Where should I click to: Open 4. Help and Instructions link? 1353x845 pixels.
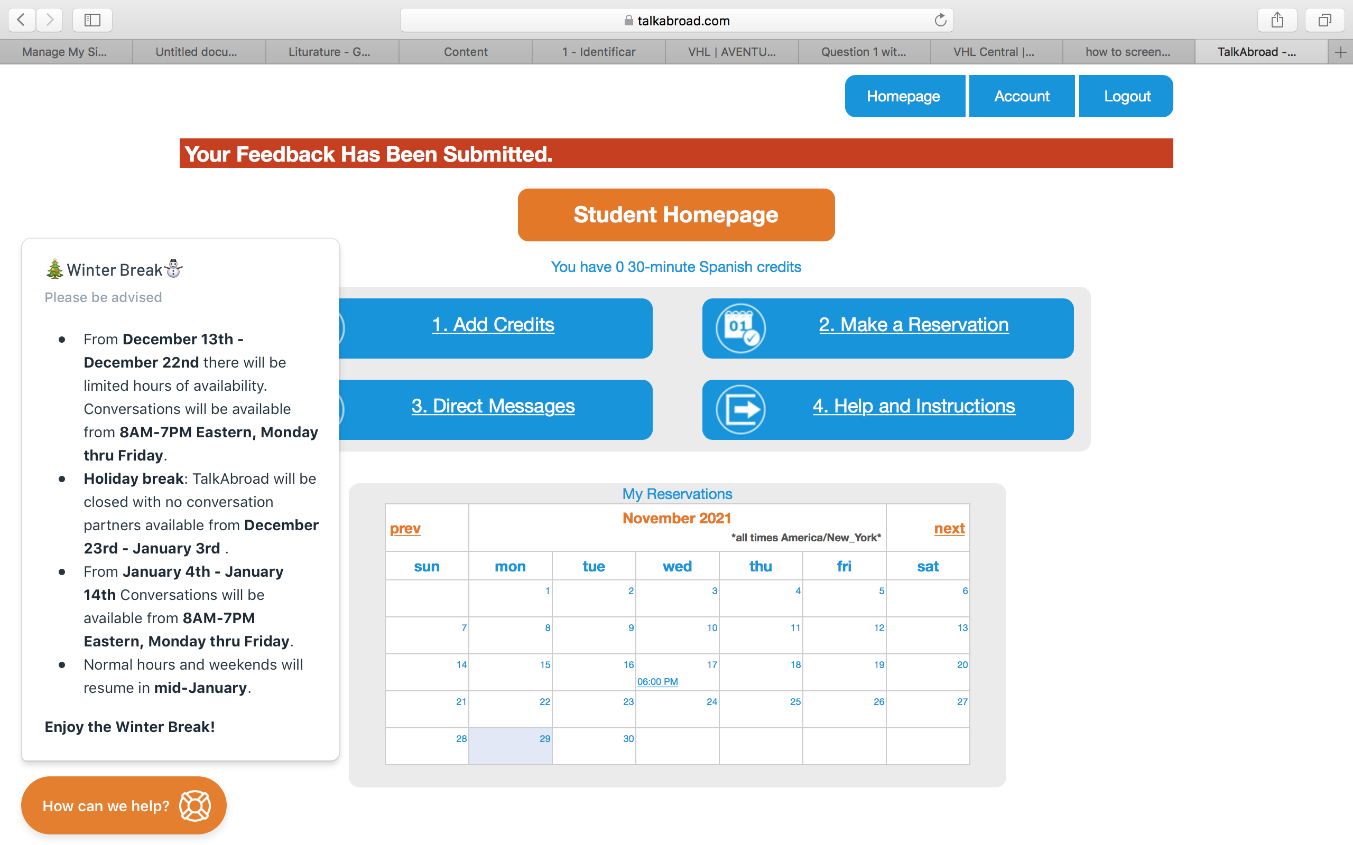click(x=914, y=406)
